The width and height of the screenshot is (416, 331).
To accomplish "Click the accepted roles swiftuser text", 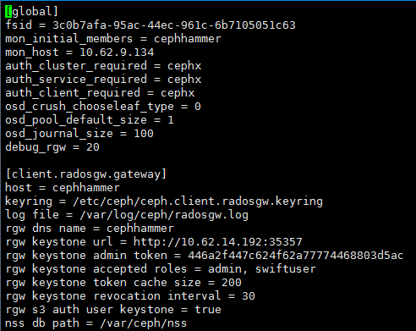I will (286, 269).
